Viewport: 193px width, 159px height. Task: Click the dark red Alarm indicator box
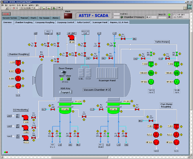pyautogui.click(x=68, y=16)
